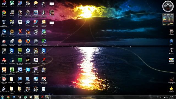Open the Cars desktop icon
Image resolution: width=176 pixels, height=99 pixels.
click(171, 42)
